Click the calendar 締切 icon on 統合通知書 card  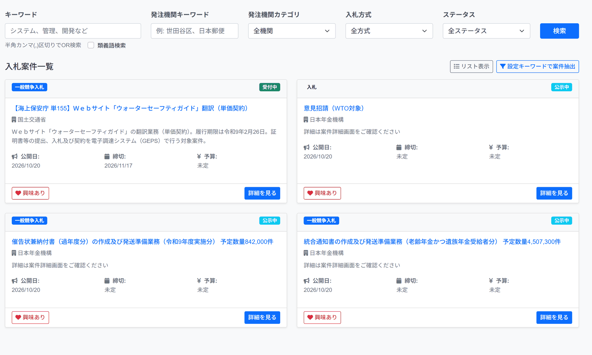399,281
